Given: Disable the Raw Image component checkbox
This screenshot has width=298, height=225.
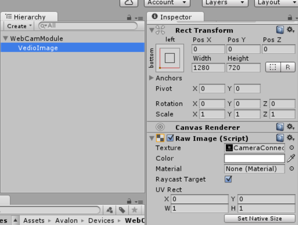Looking at the screenshot, I should [x=170, y=138].
